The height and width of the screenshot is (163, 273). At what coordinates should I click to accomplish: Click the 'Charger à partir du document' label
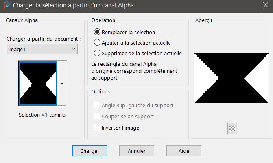coord(44,39)
